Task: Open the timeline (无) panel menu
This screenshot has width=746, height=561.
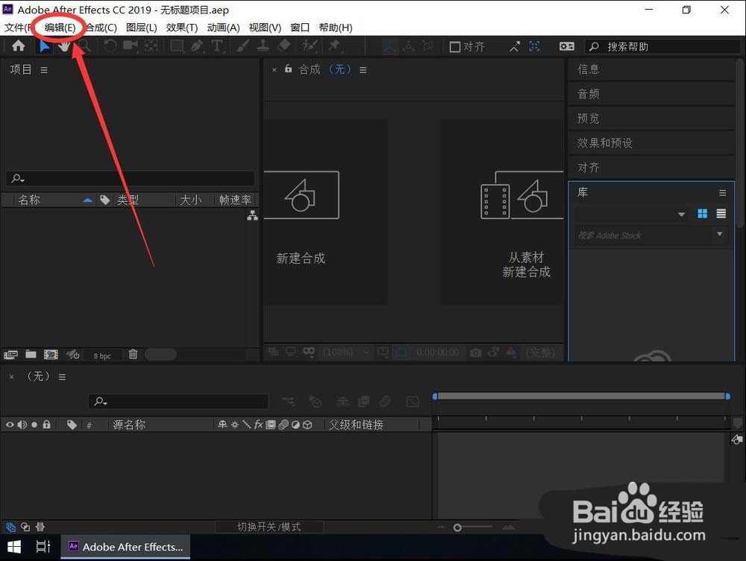Action: point(62,377)
